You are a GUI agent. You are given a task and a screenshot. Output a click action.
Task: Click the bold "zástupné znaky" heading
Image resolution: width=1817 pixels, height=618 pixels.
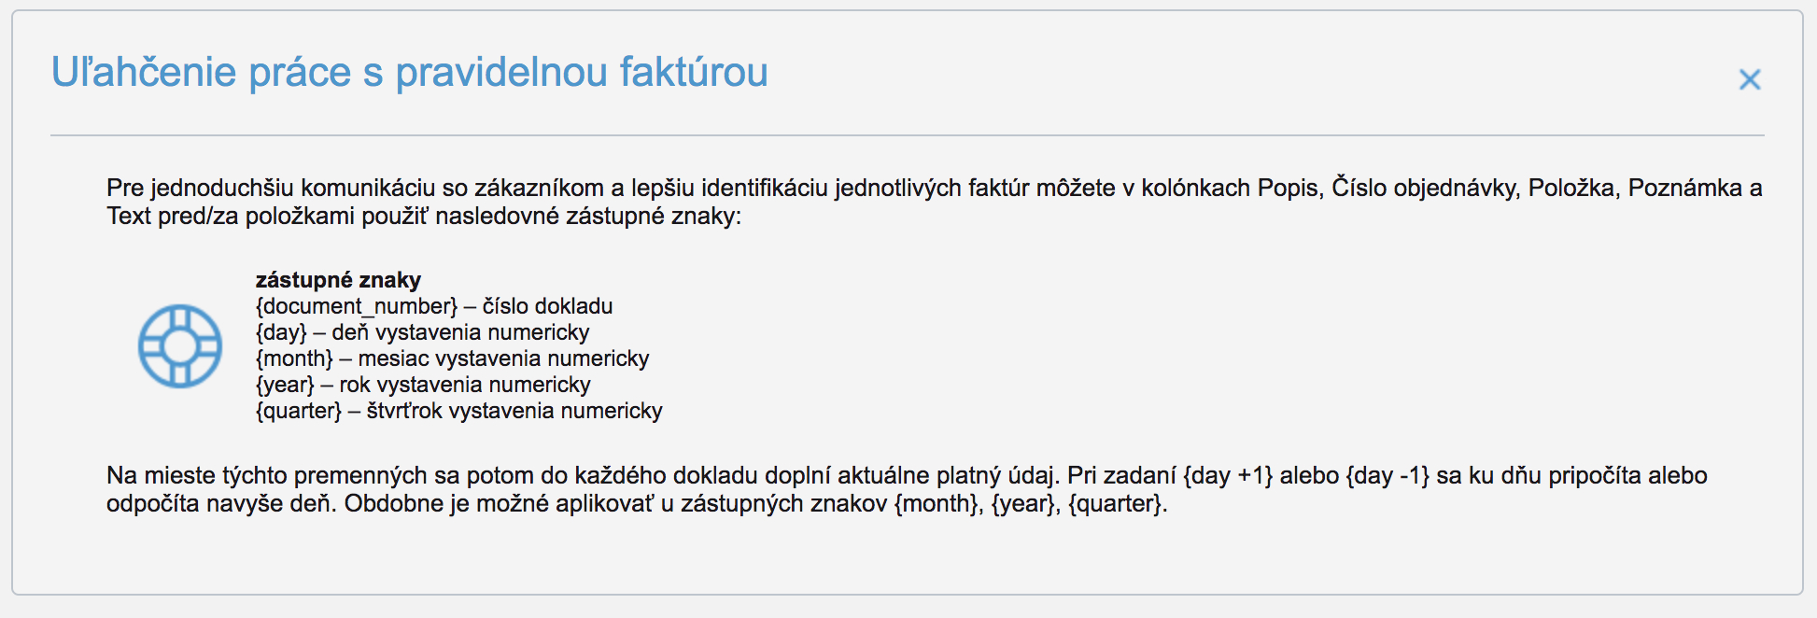(x=338, y=280)
